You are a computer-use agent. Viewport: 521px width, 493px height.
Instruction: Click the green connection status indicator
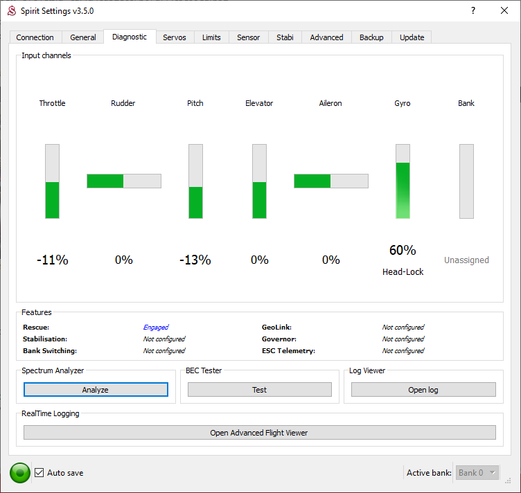pyautogui.click(x=20, y=473)
